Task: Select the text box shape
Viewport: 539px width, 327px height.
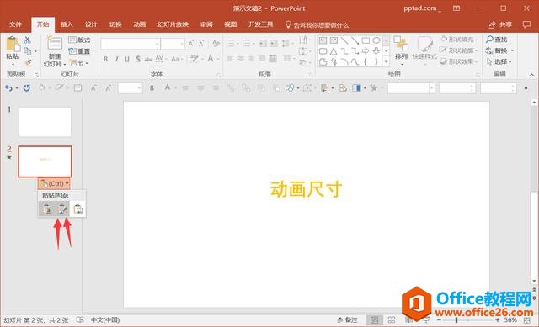Action: click(323, 41)
